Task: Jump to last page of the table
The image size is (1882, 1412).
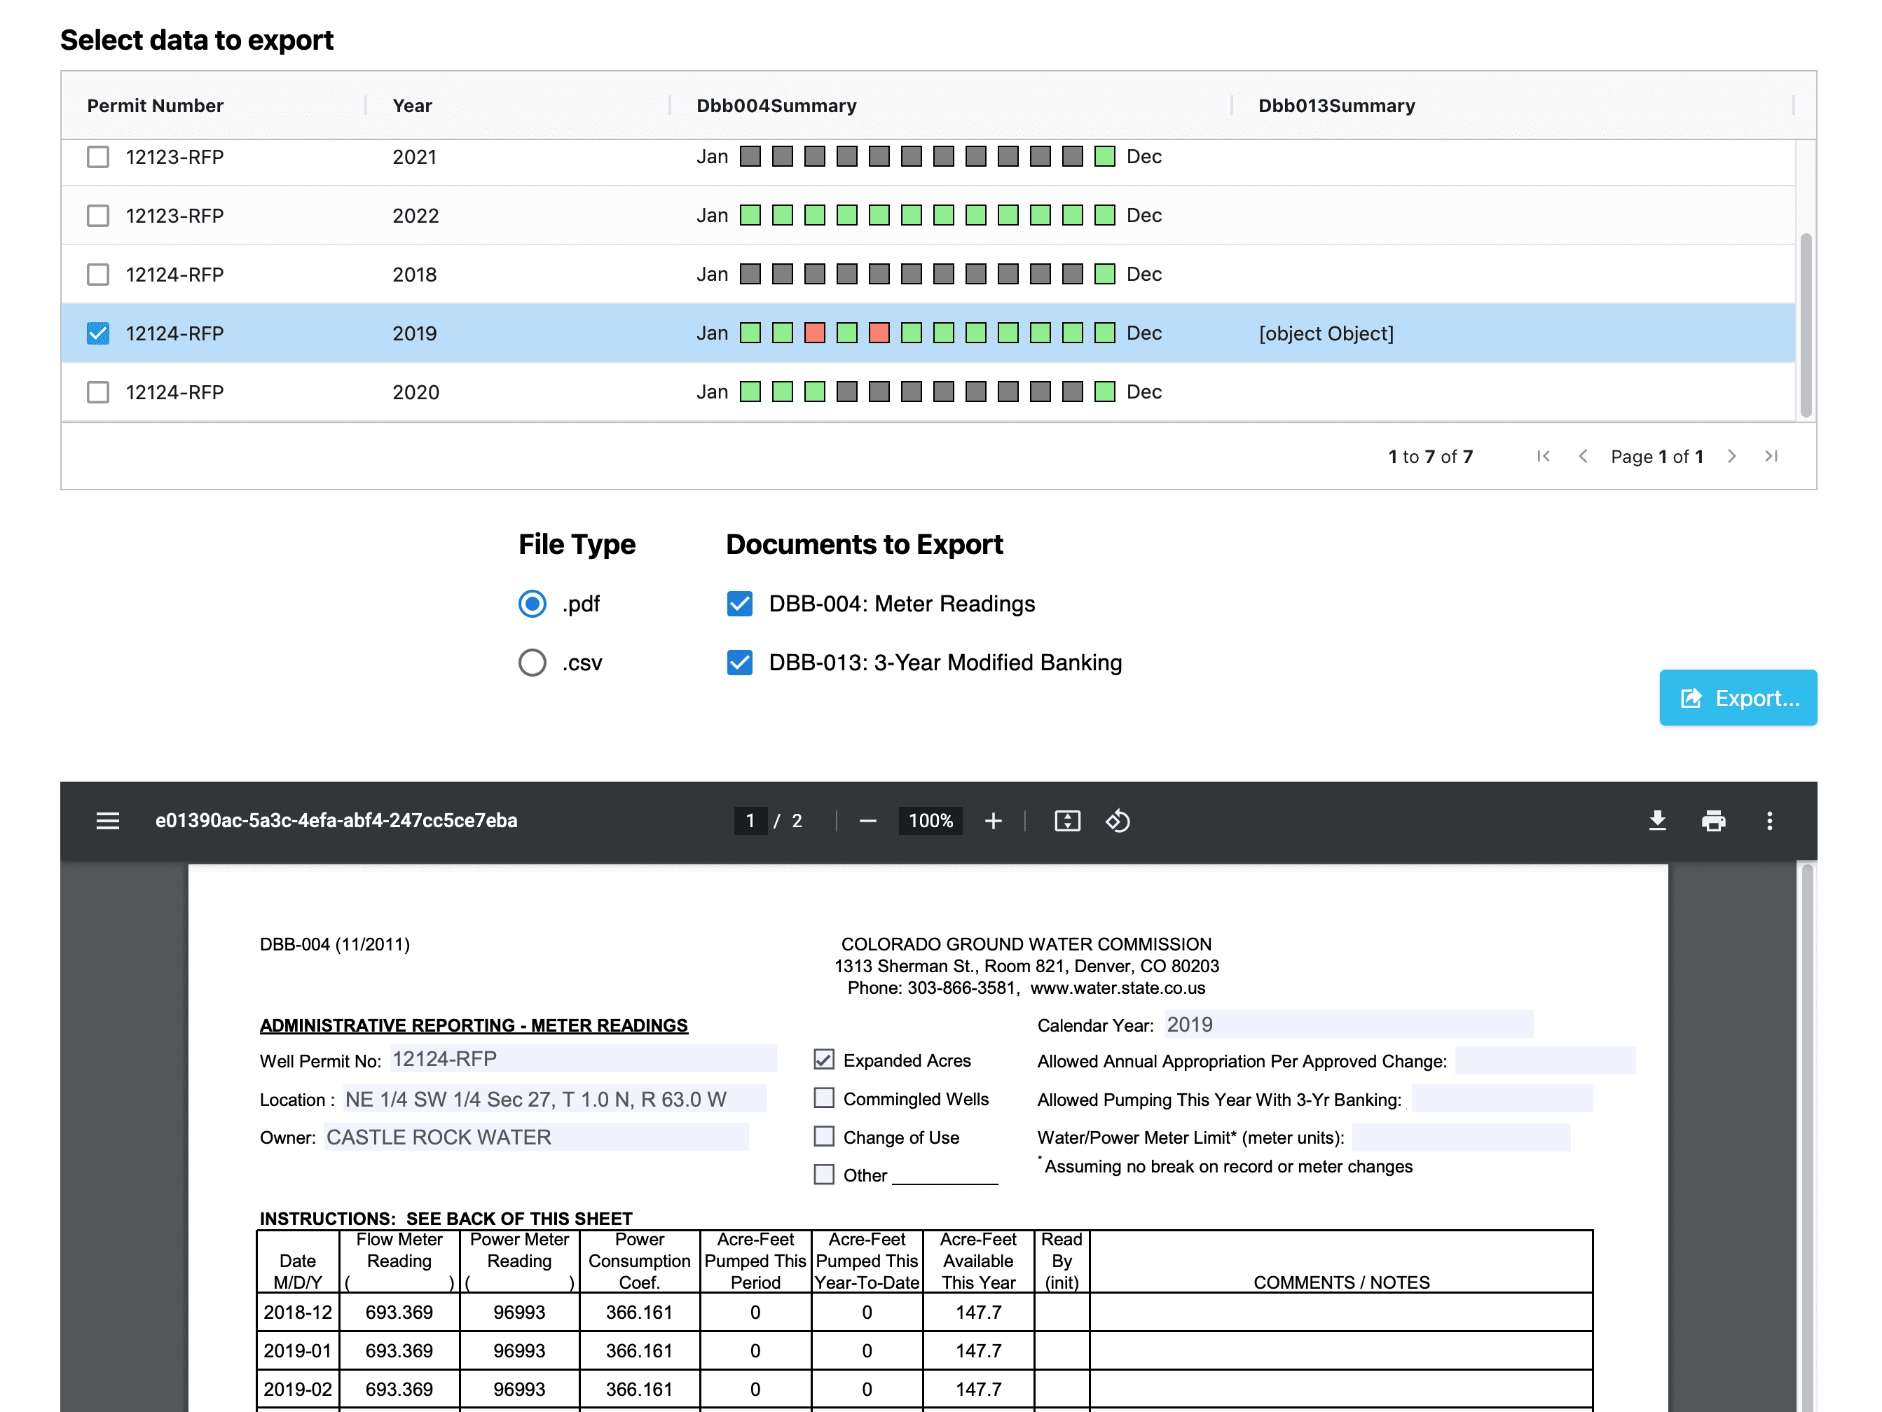Action: 1771,457
